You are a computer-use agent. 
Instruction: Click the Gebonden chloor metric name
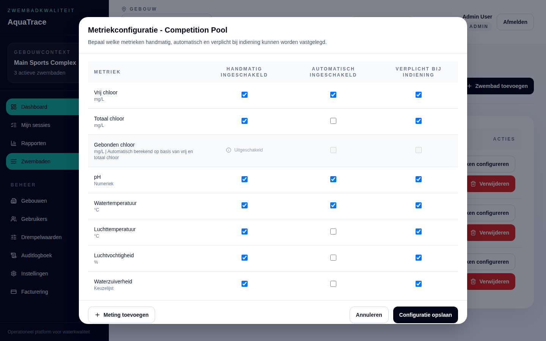[115, 145]
